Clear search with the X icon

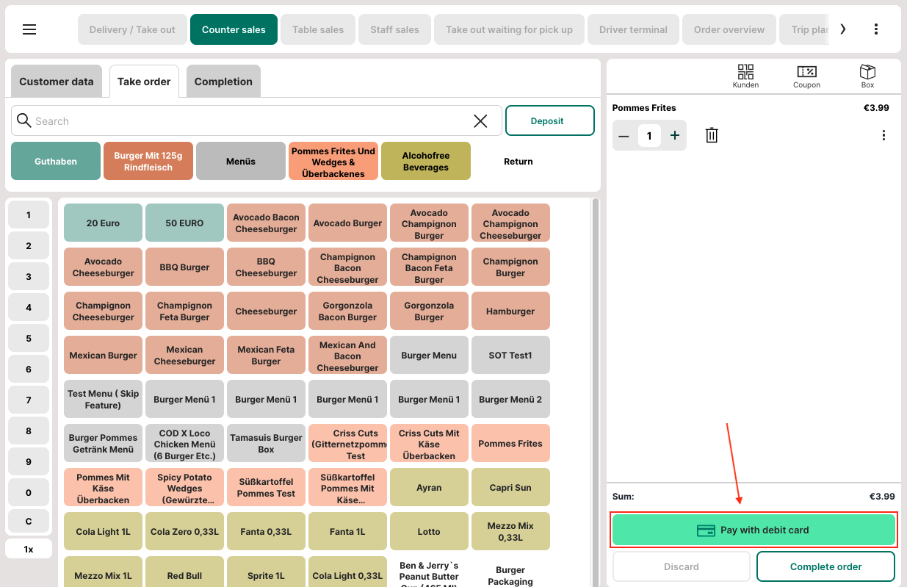click(x=480, y=121)
